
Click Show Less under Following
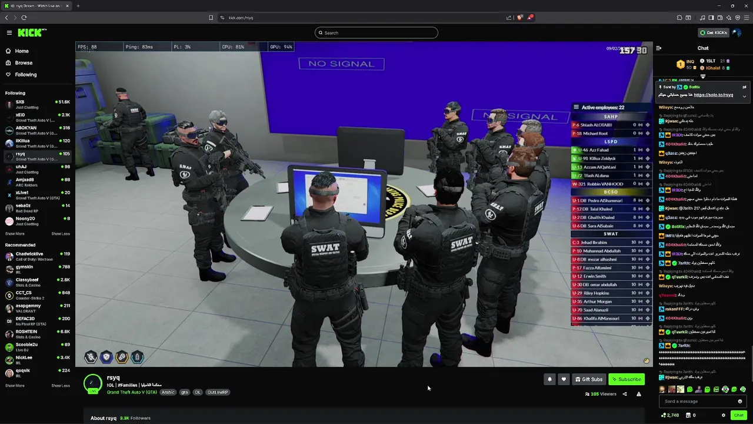tap(61, 234)
